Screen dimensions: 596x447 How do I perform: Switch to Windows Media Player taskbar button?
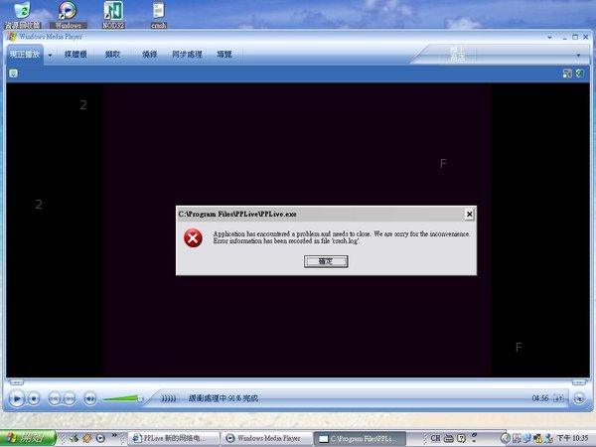(267, 438)
